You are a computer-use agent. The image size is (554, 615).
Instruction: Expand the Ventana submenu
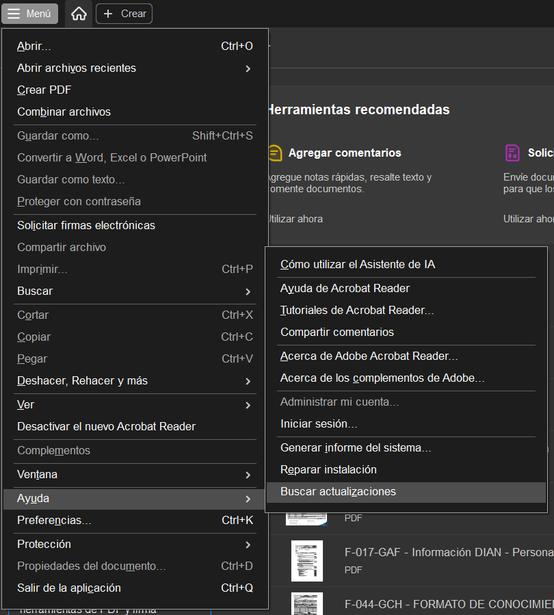click(135, 475)
